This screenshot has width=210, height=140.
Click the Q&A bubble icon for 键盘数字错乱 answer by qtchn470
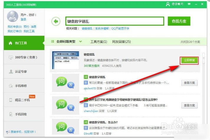[x=65, y=83]
